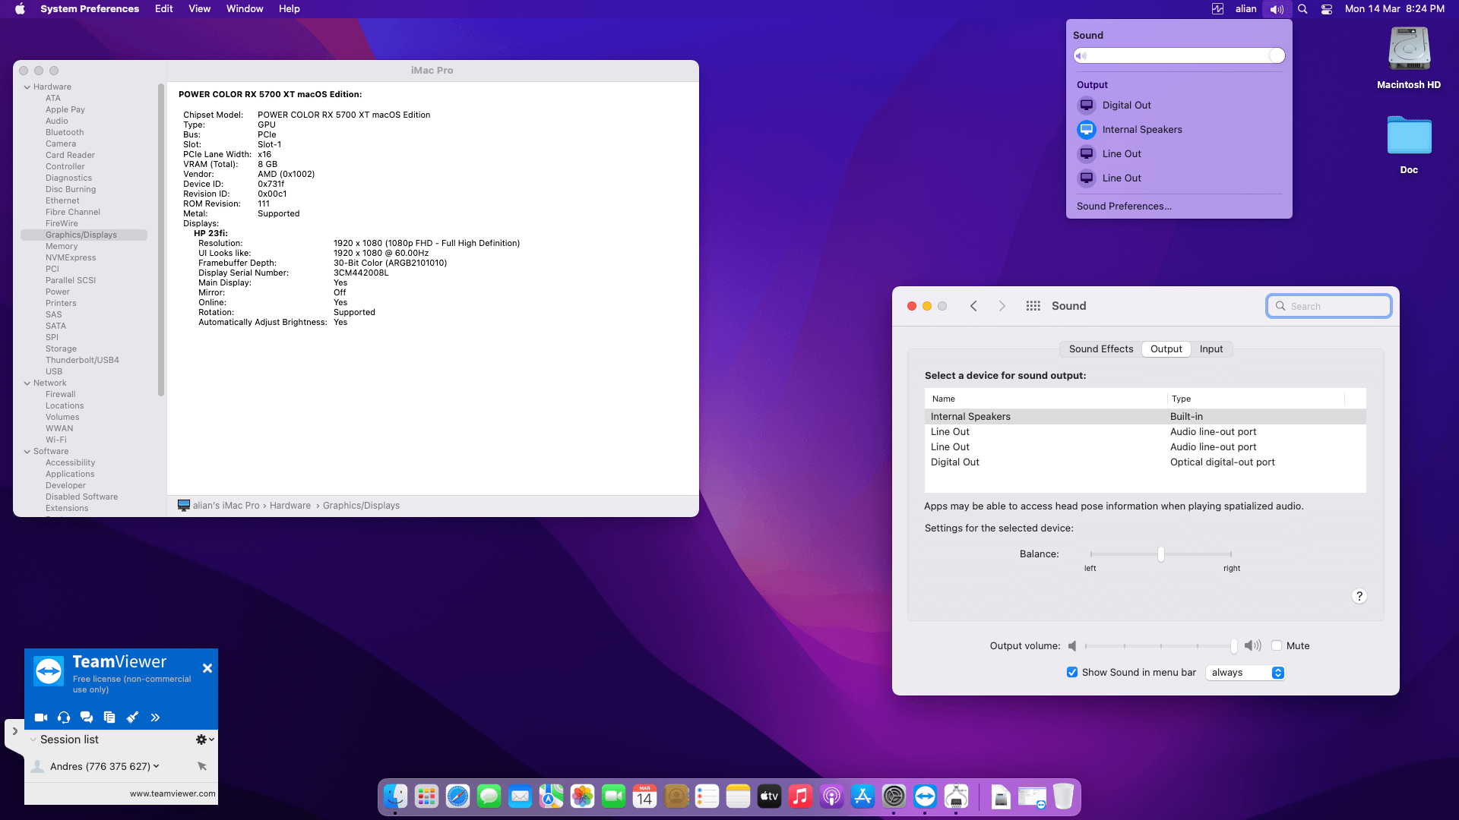Viewport: 1459px width, 820px height.
Task: Open the Doc folder on desktop
Action: point(1409,145)
